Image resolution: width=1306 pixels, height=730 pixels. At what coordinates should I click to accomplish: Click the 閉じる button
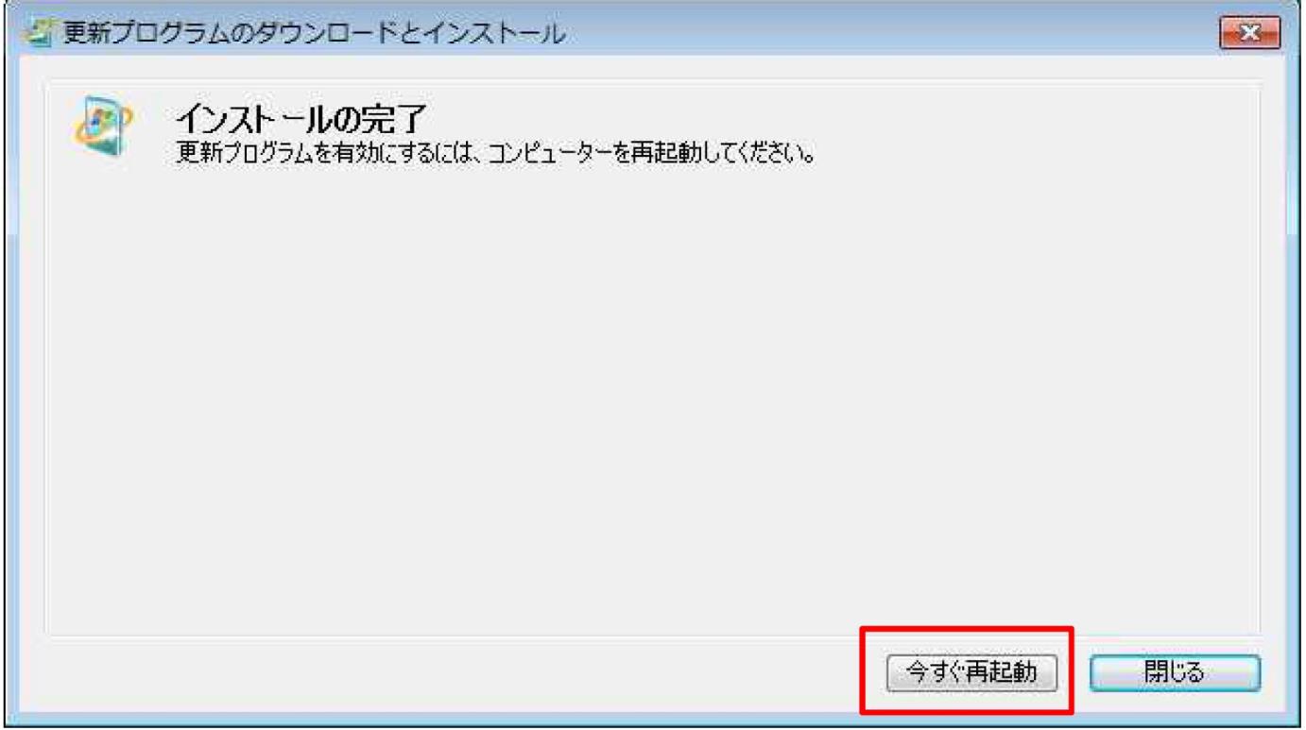pyautogui.click(x=1175, y=671)
